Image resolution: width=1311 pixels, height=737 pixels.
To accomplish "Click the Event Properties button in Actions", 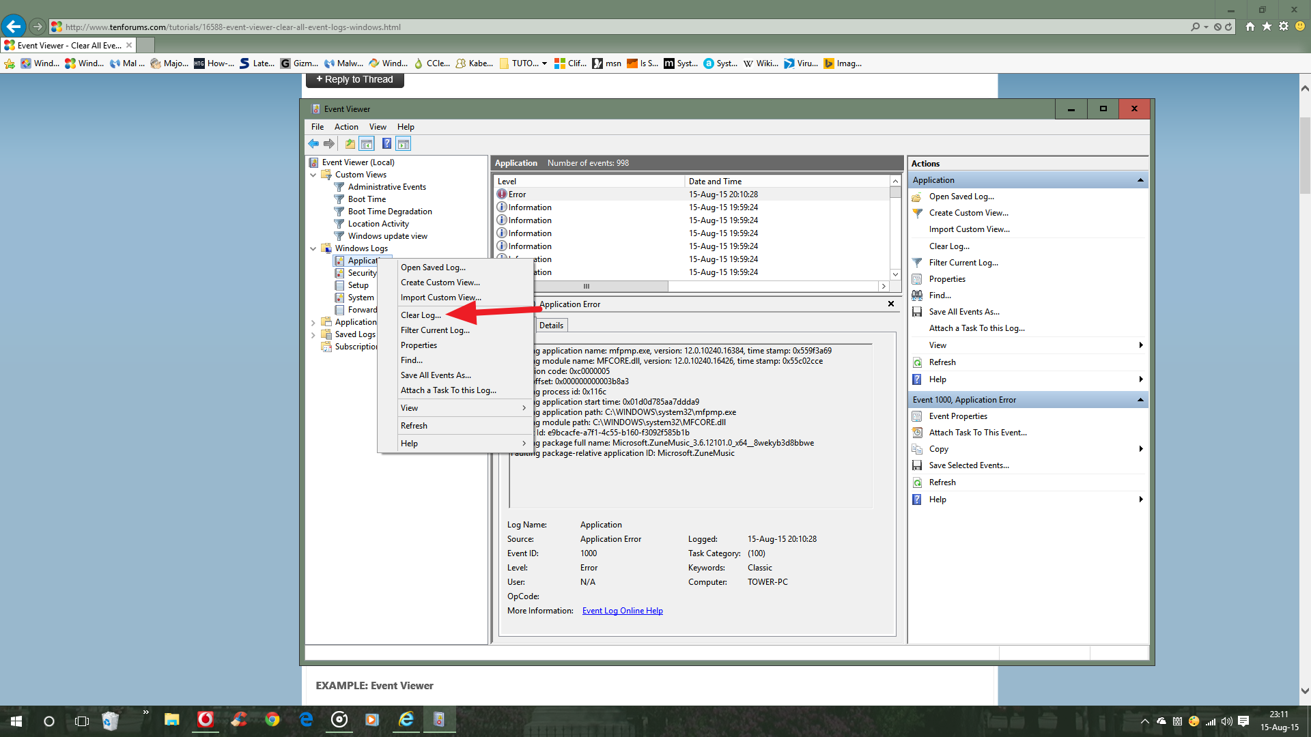I will click(958, 416).
